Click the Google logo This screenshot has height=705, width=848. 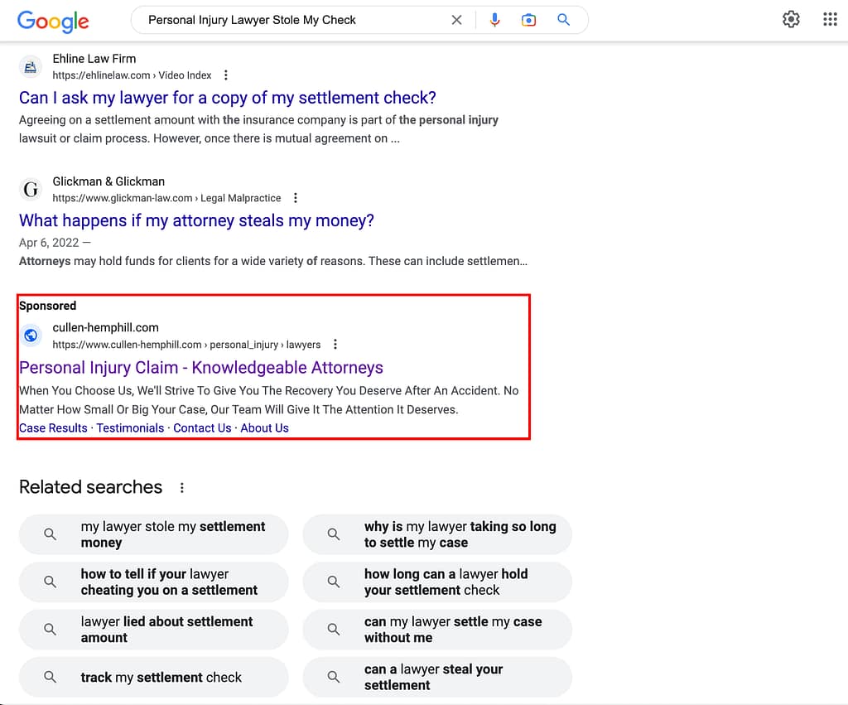[x=53, y=21]
